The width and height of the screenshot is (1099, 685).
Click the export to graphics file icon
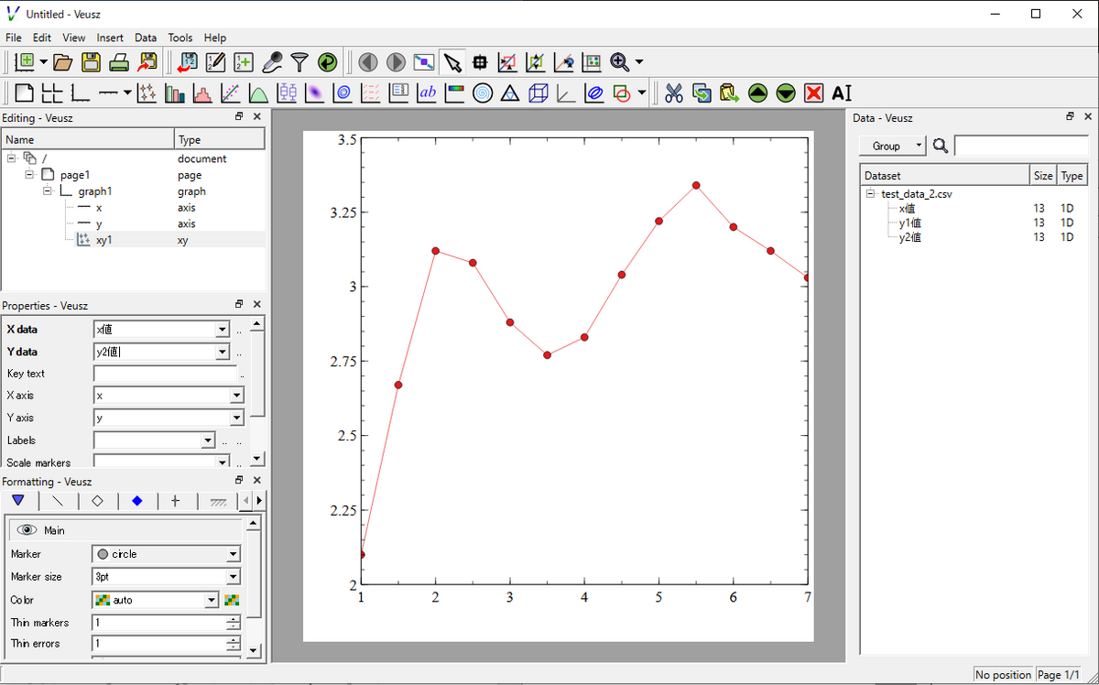click(147, 62)
